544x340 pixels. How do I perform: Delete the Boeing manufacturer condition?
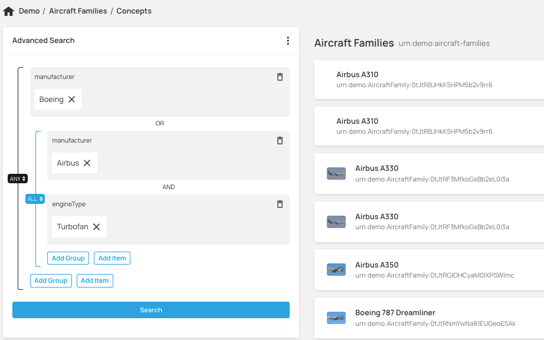point(280,77)
